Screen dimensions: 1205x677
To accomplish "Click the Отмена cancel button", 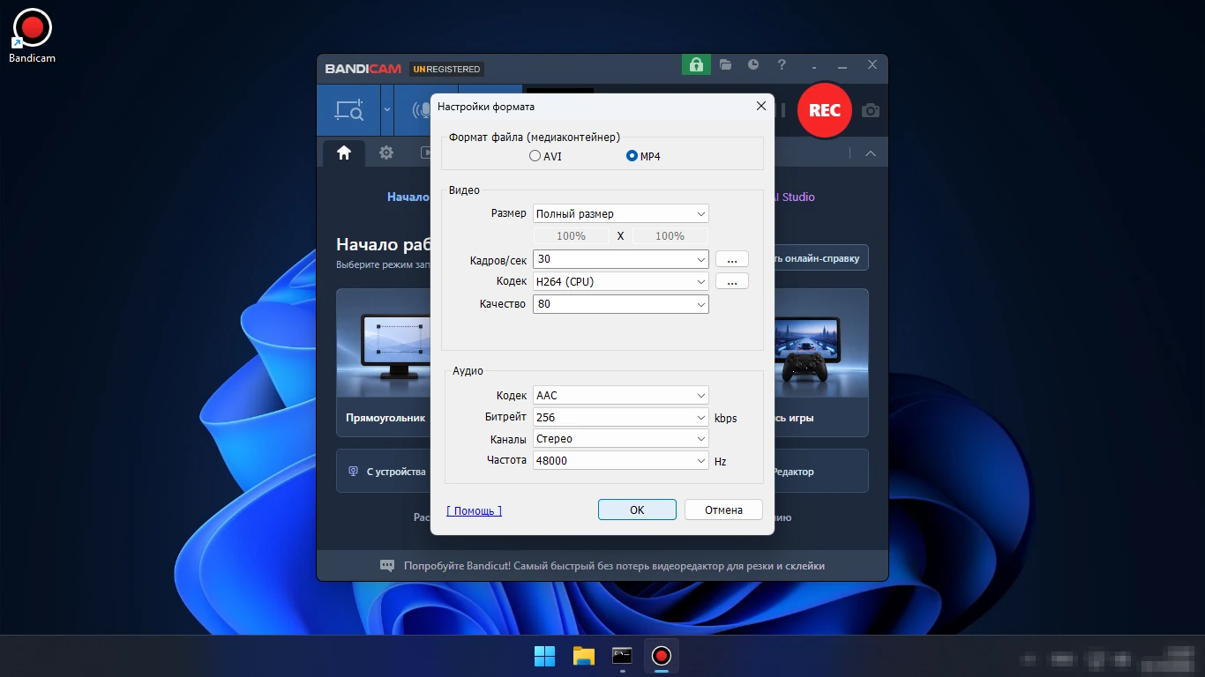I will pyautogui.click(x=723, y=510).
